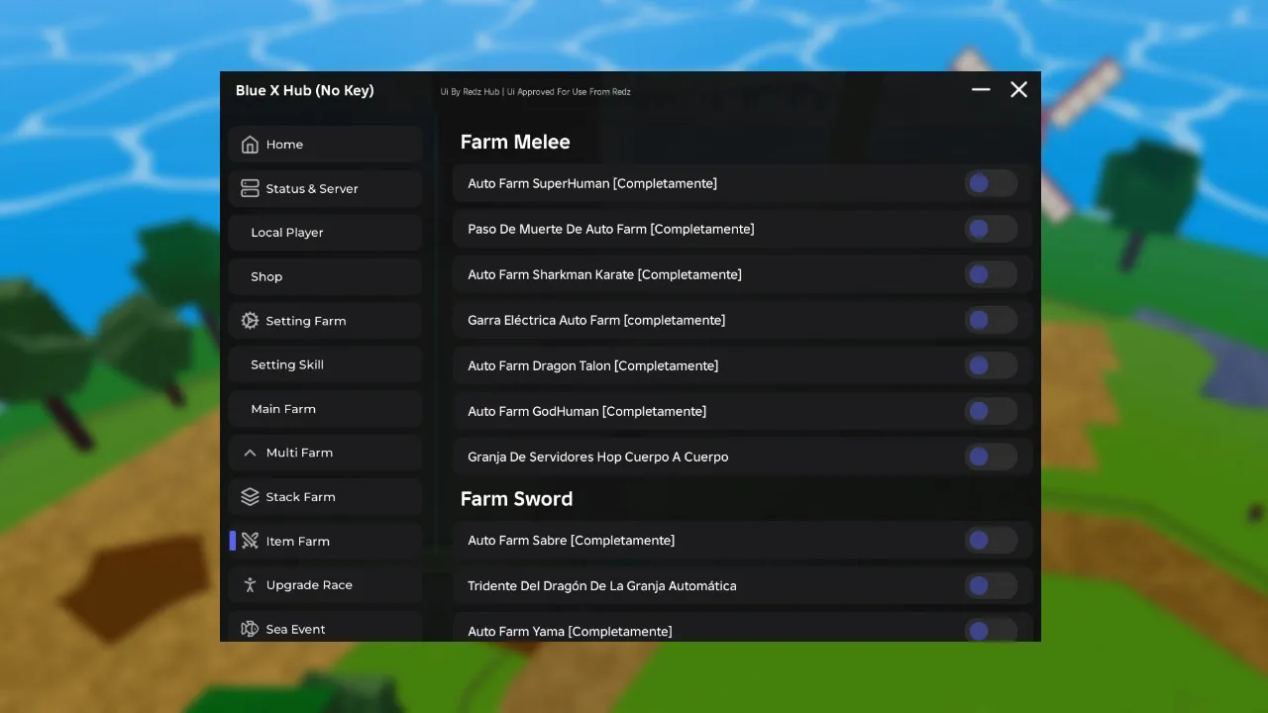Click the Stack Farm layers icon

pos(250,496)
